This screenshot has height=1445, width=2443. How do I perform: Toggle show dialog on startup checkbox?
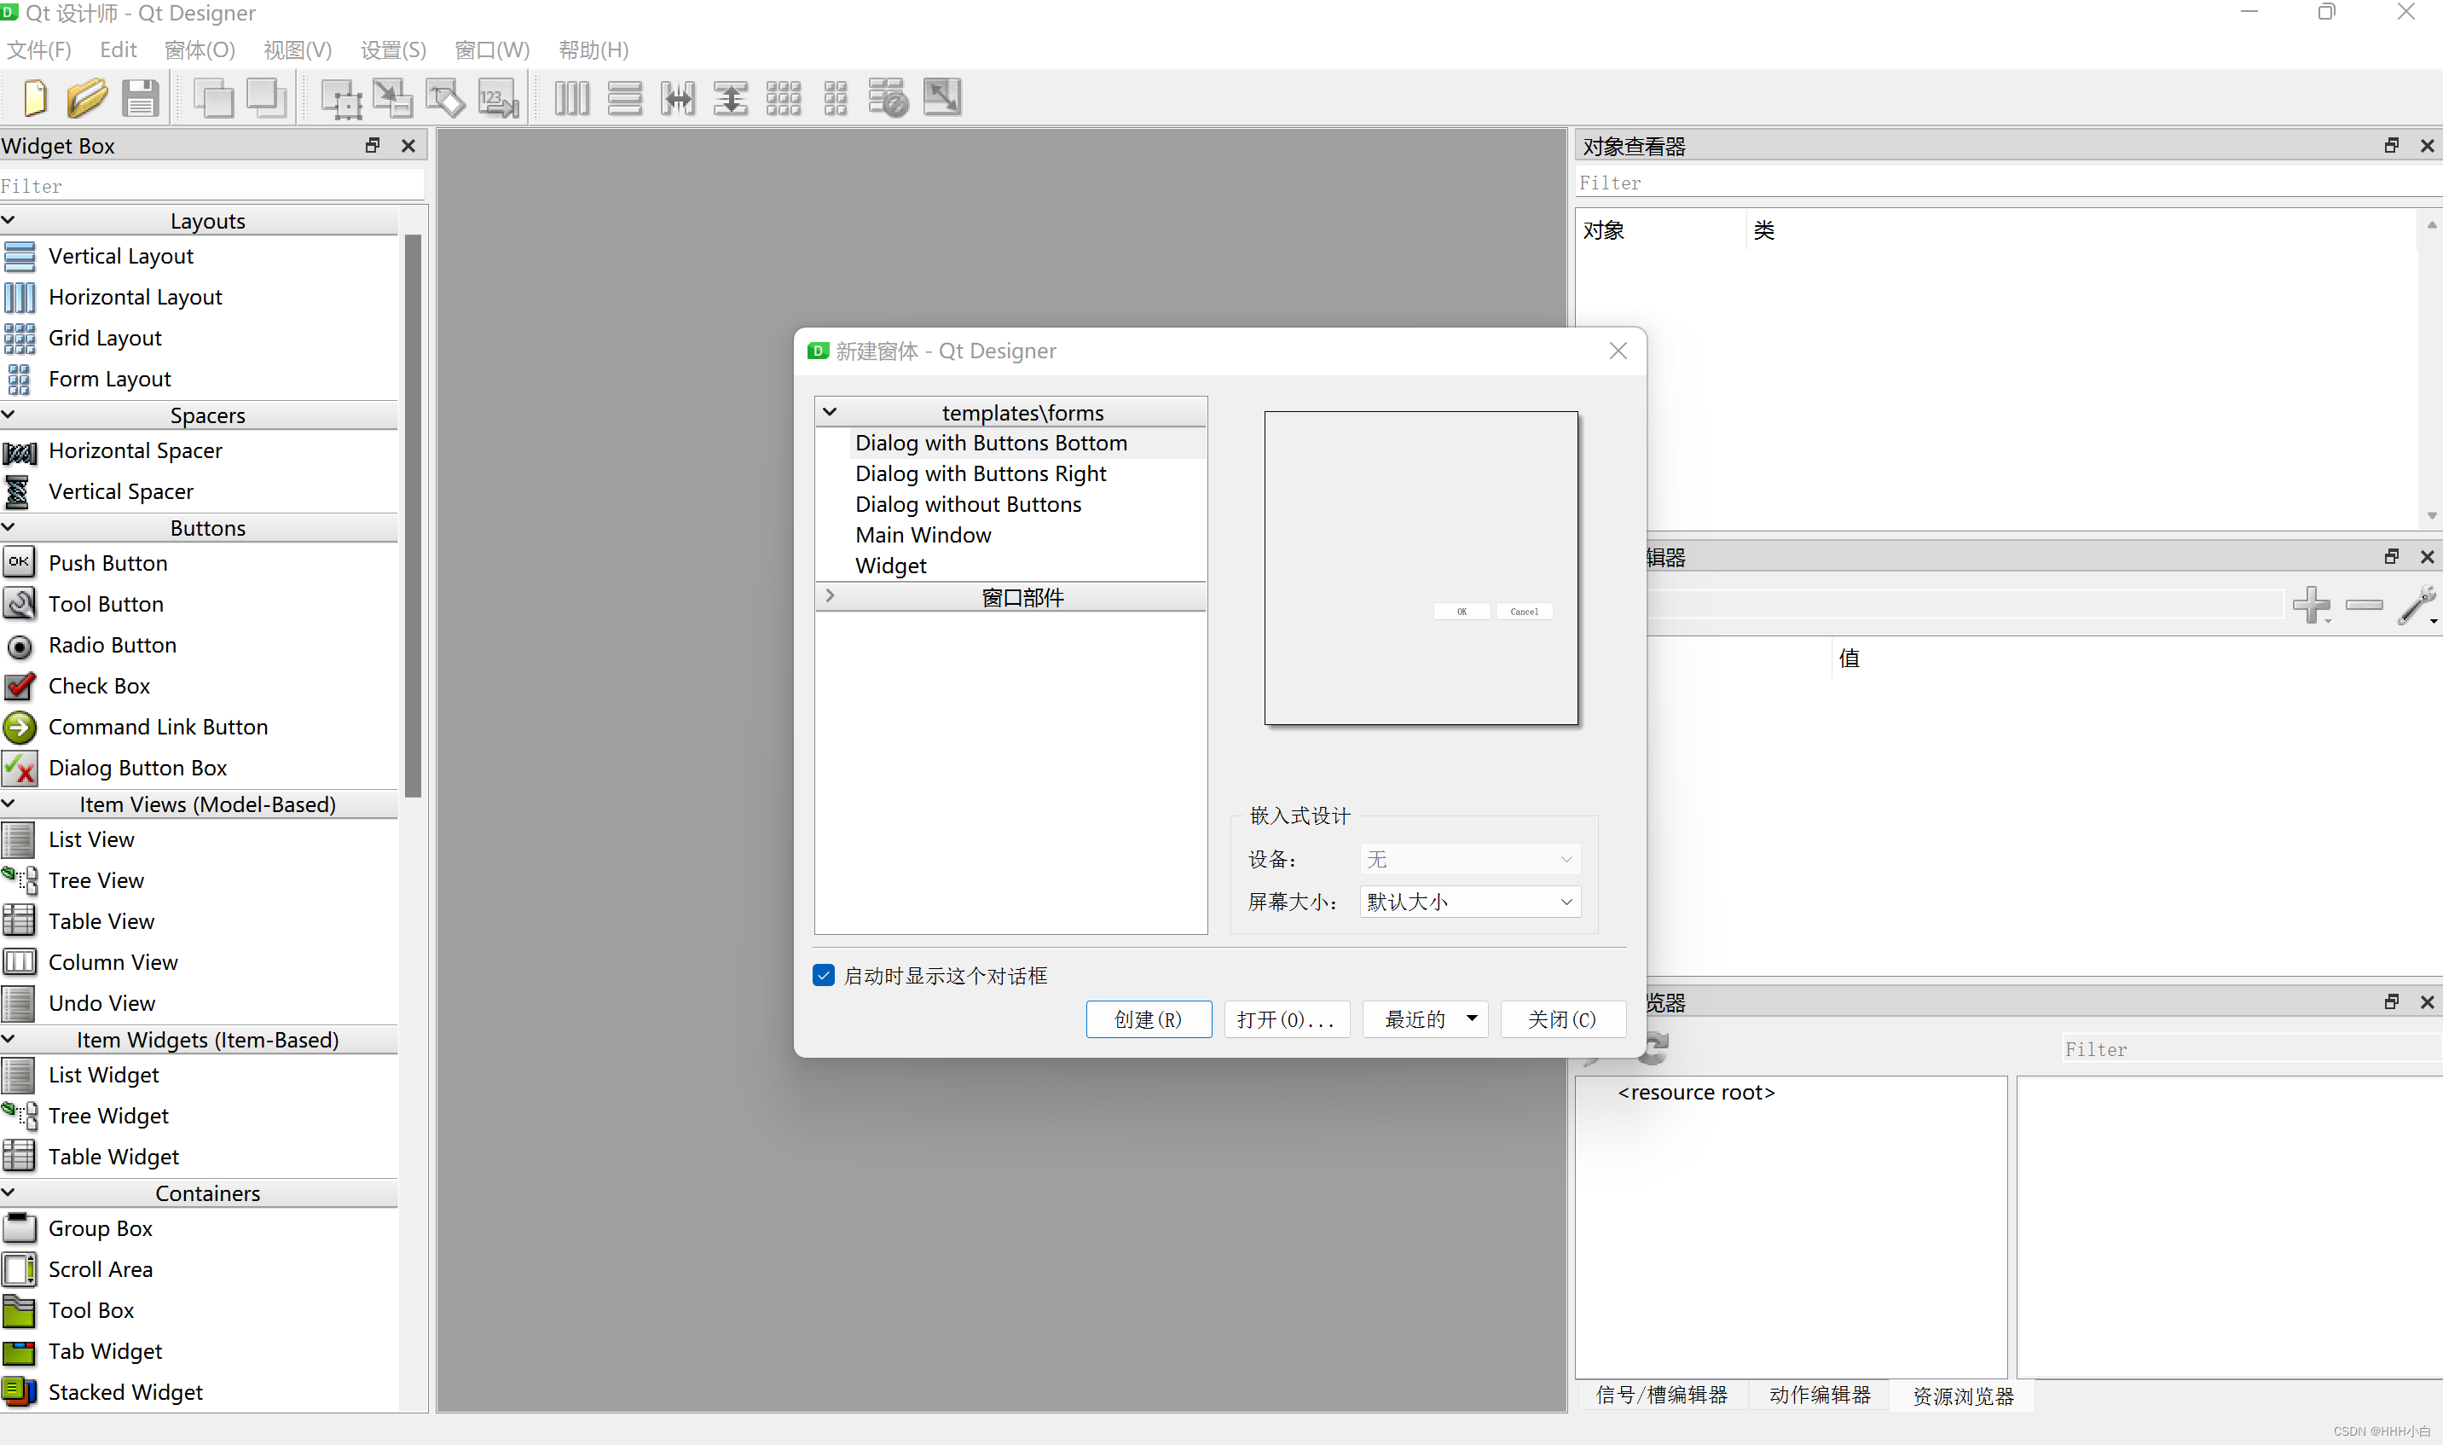pos(824,973)
